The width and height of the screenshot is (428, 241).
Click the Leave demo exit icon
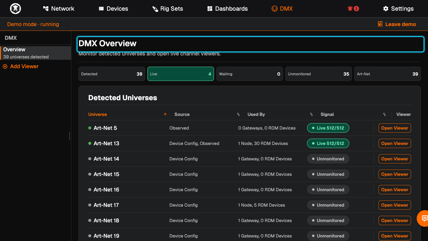pos(380,24)
